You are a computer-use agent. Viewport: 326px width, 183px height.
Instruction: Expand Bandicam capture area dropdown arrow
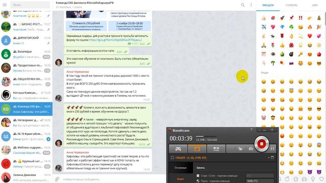[268, 158]
